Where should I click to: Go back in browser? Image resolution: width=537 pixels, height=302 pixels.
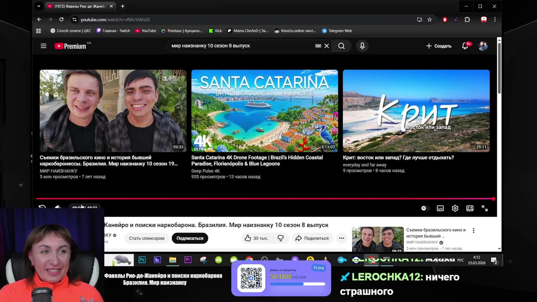click(39, 19)
